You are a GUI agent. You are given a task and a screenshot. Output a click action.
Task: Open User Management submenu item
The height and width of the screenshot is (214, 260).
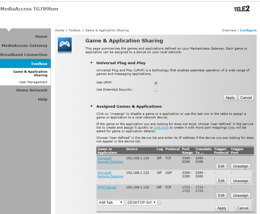point(33,82)
